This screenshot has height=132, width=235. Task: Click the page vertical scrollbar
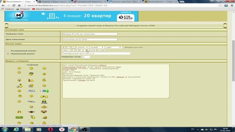coord(234,61)
